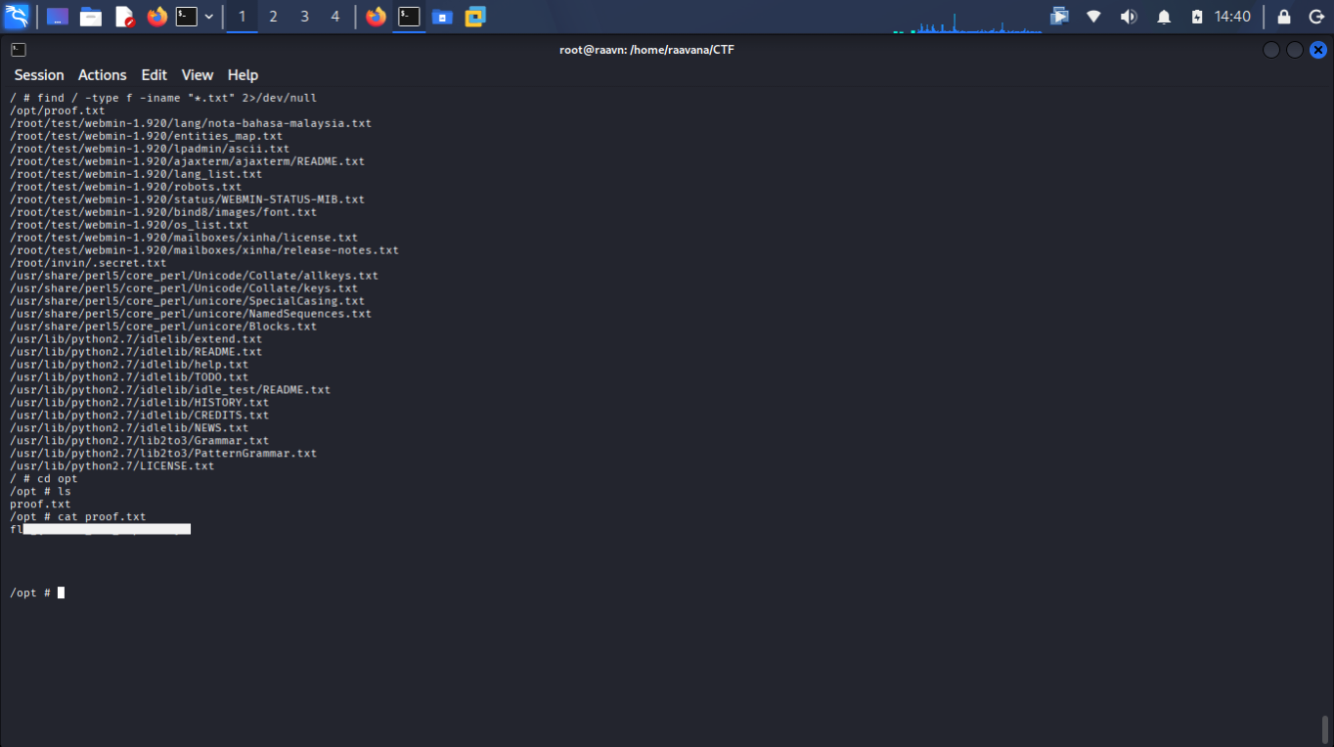Click the bind8/images/font.txt line
The width and height of the screenshot is (1334, 747).
(163, 212)
